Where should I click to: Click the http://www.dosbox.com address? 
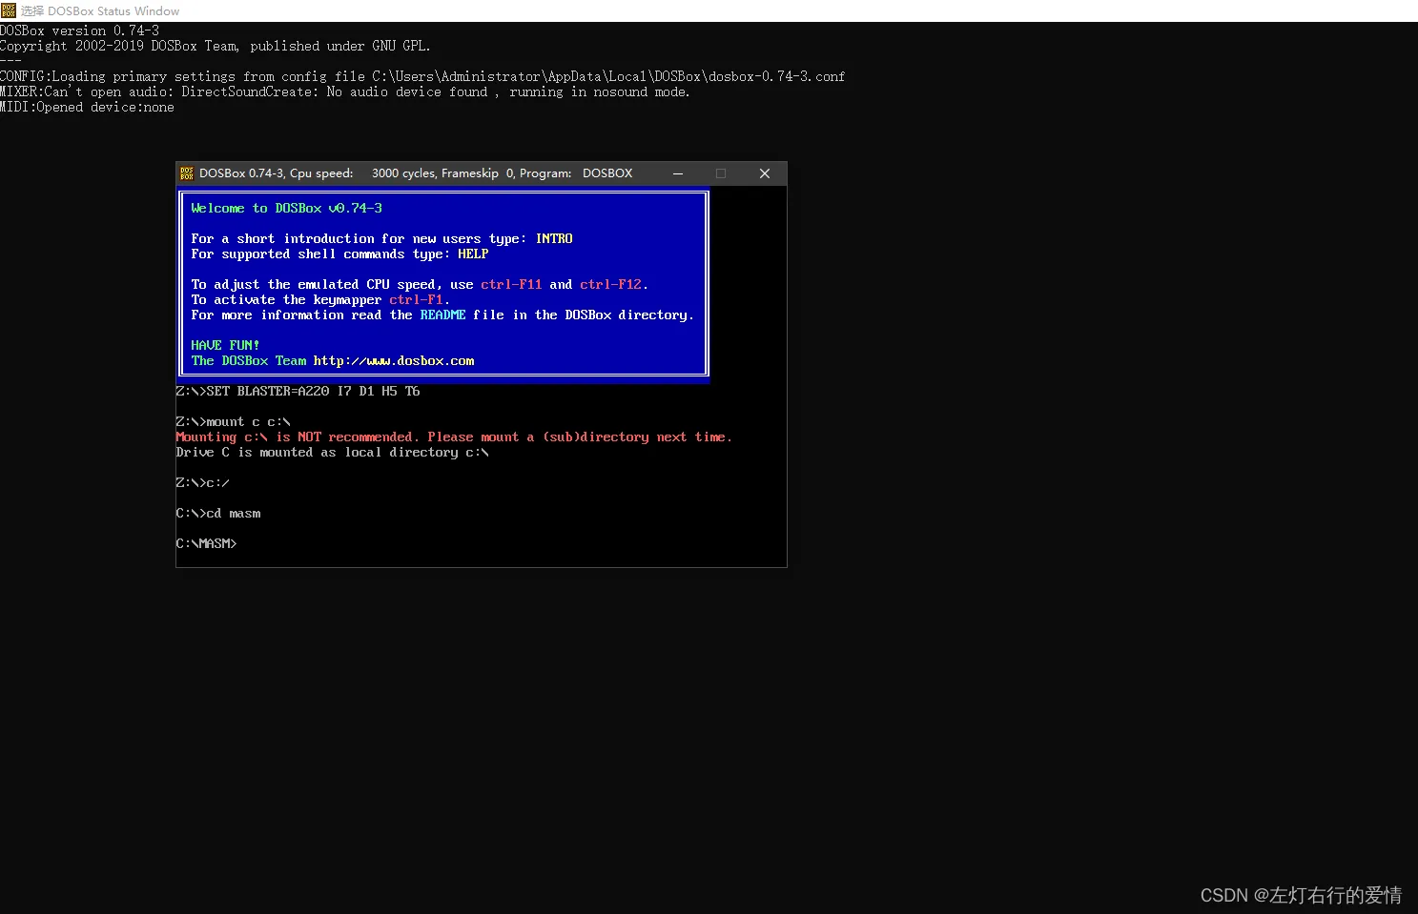[x=394, y=360]
